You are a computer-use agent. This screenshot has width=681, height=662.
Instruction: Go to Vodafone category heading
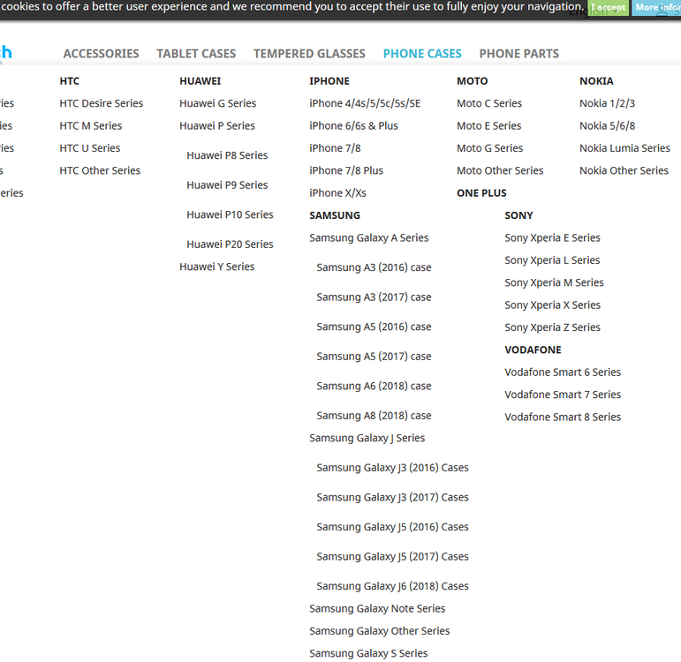(x=533, y=350)
